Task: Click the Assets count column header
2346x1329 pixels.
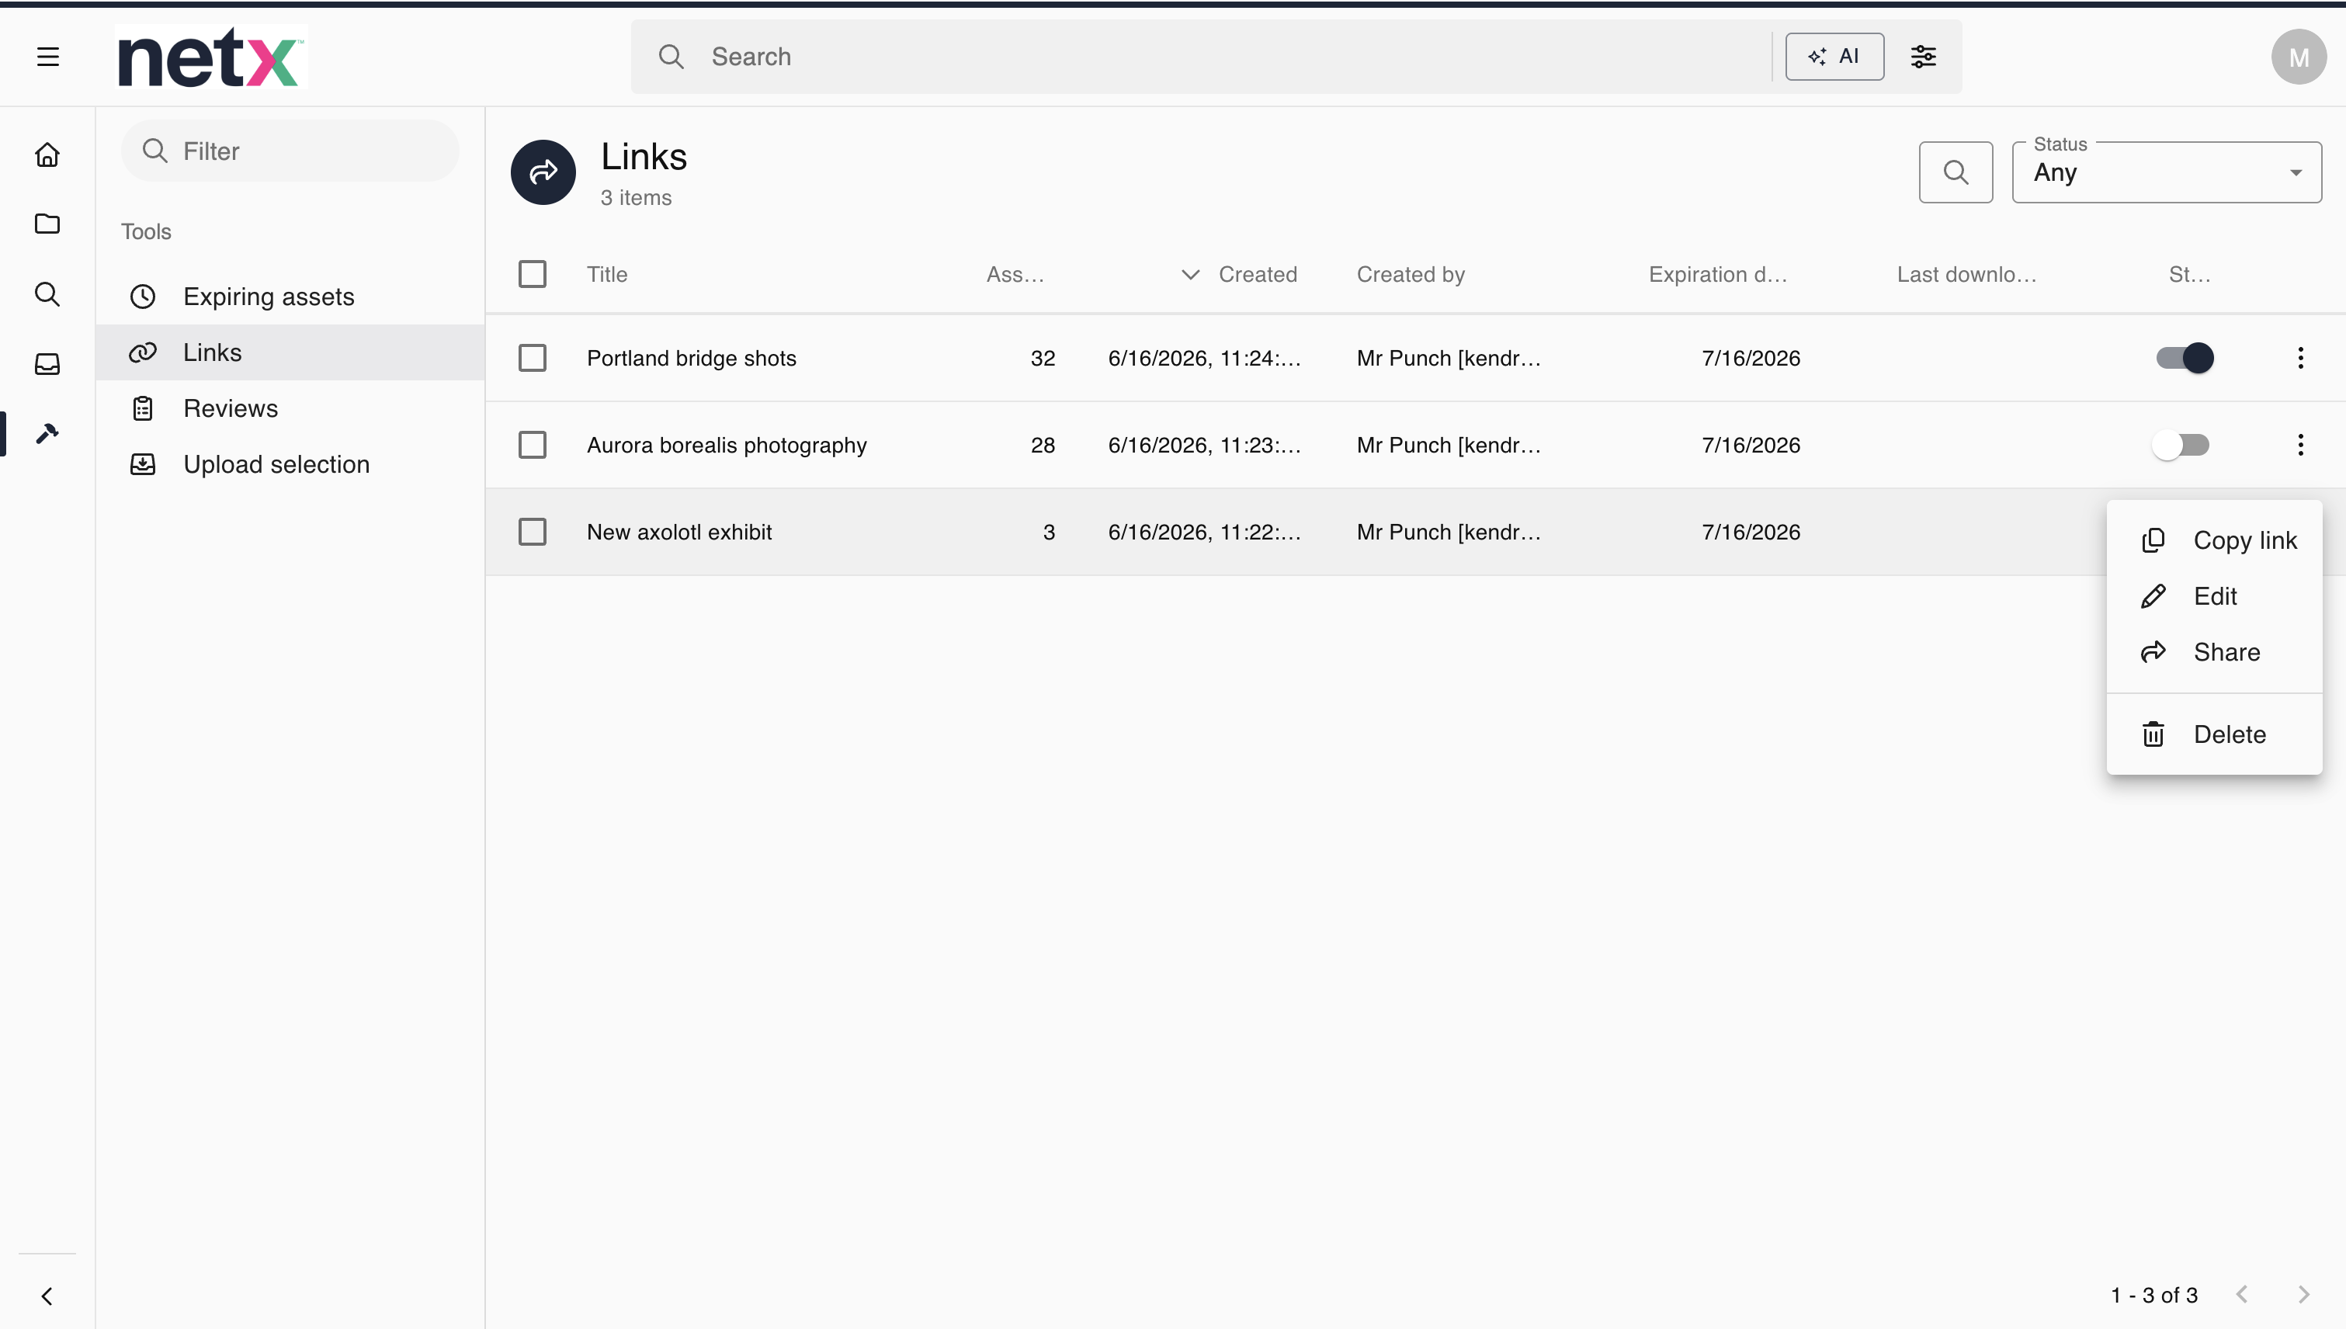Action: 1015,274
